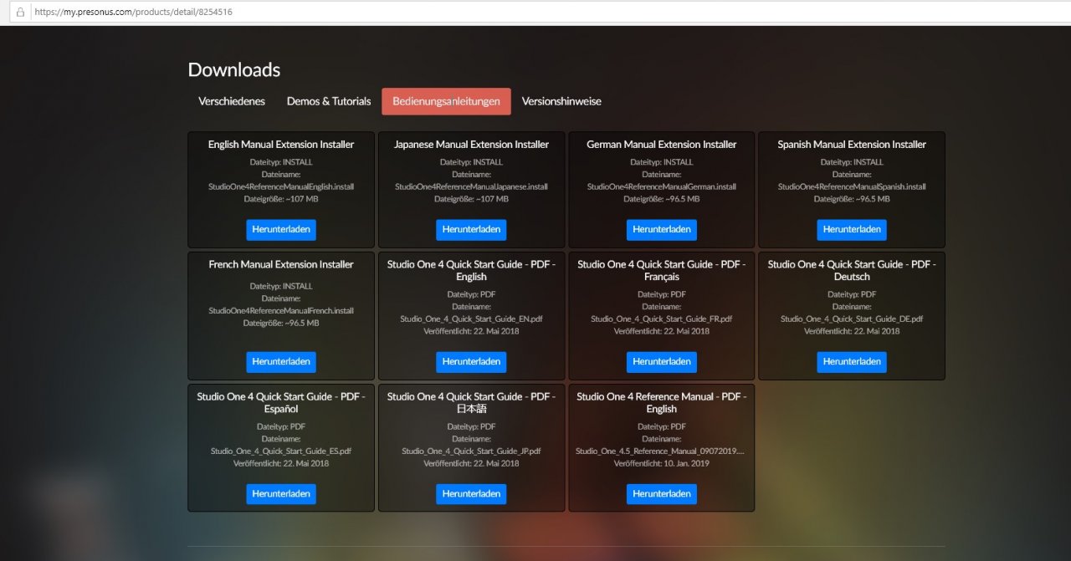Click the Downloads heading
The height and width of the screenshot is (561, 1071).
coord(234,70)
